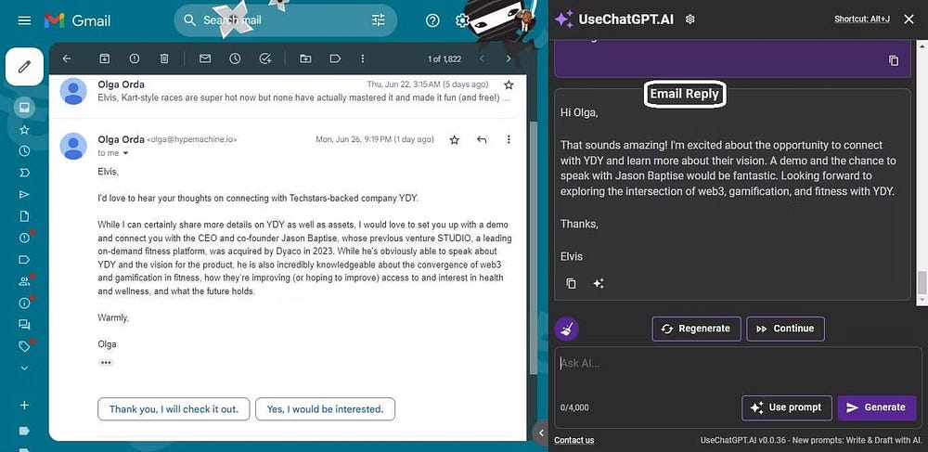Screen dimensions: 928x452
Task: Choose 'Yes, I would be interested.' reply
Action: pyautogui.click(x=325, y=408)
